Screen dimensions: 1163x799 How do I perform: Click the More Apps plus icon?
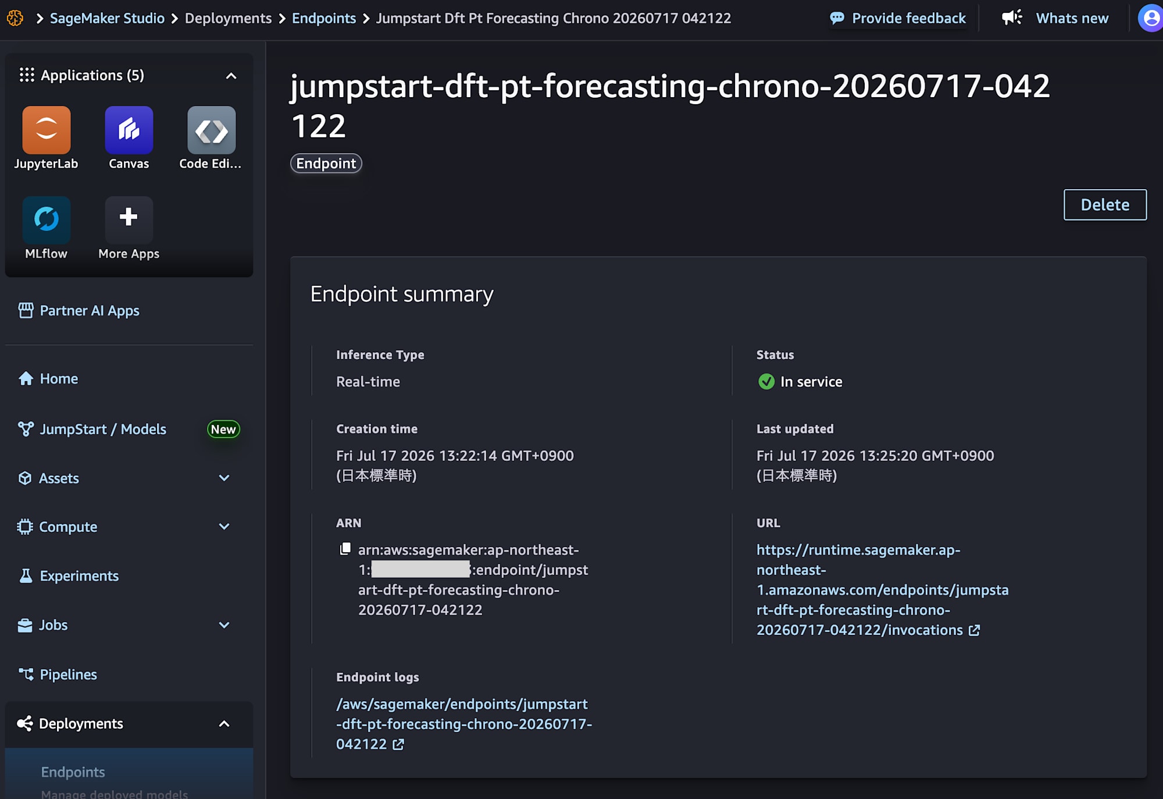click(129, 218)
